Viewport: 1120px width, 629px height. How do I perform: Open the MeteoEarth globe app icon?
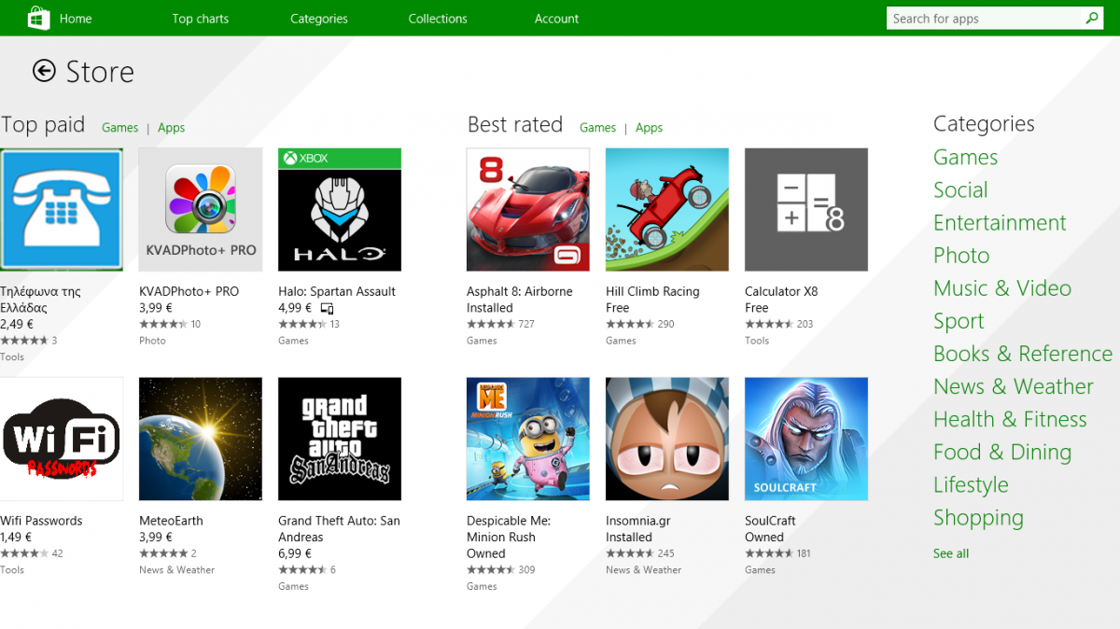[201, 440]
